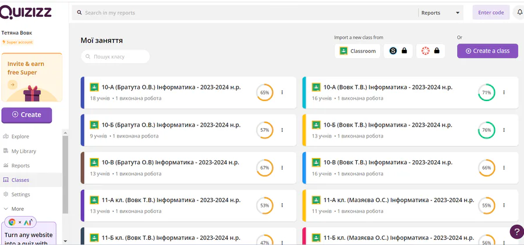
Task: Click the Create a class button
Action: coord(487,51)
